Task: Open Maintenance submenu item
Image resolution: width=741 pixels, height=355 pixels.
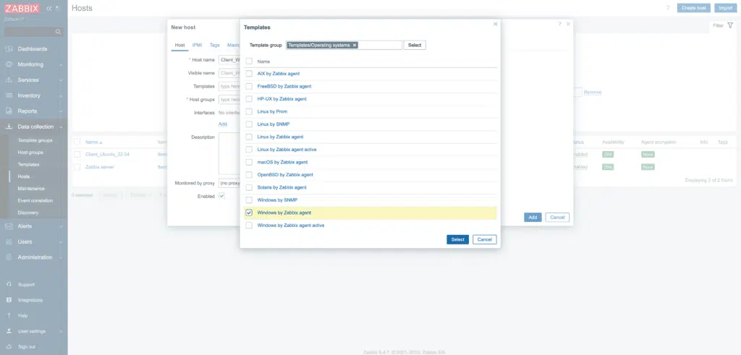Action: point(31,189)
